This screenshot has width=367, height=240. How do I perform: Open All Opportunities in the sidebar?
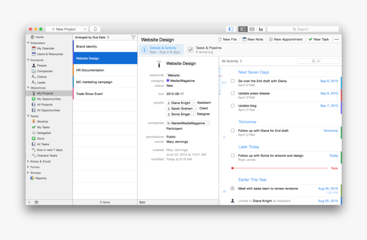pyautogui.click(x=46, y=110)
